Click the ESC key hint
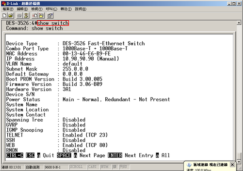The width and height of the screenshot is (243, 171). click(x=30, y=155)
